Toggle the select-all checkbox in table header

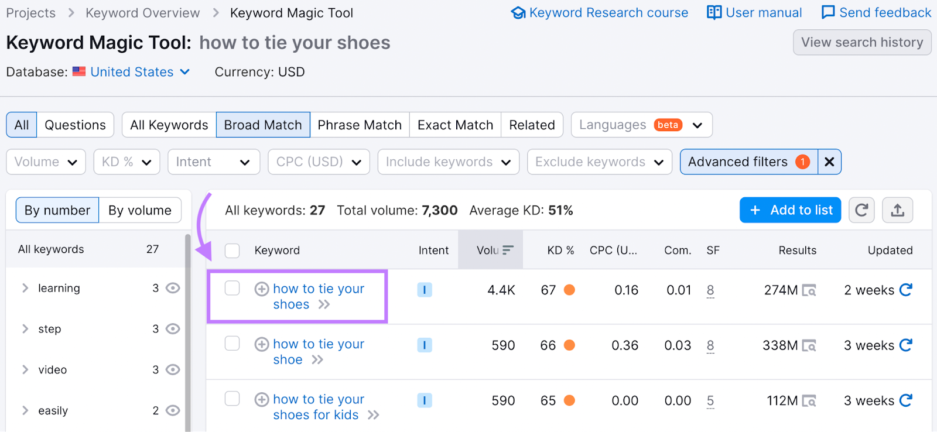pyautogui.click(x=232, y=251)
